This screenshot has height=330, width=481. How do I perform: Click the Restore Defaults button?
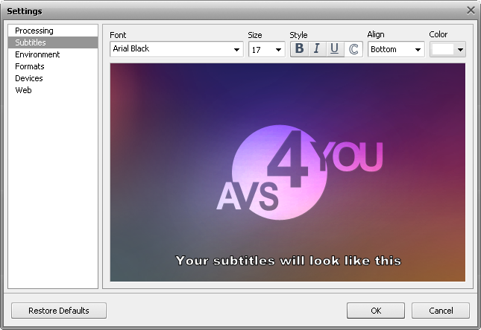point(59,311)
